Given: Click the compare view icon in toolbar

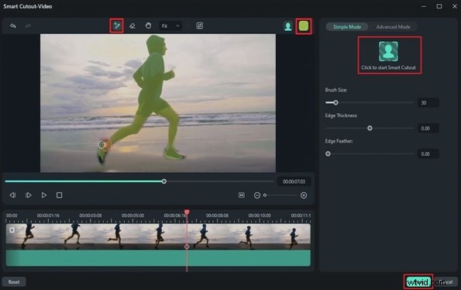Looking at the screenshot, I should 199,26.
